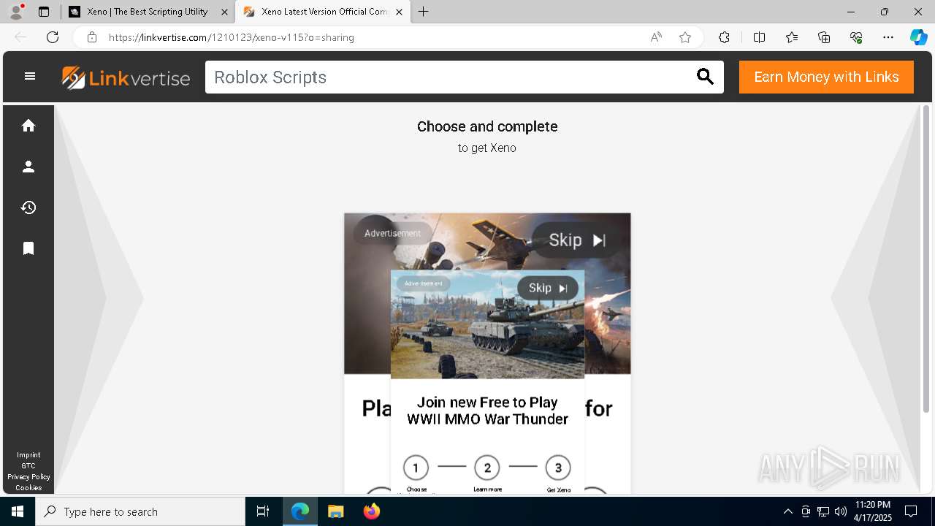Image resolution: width=935 pixels, height=526 pixels.
Task: Click the Join new Free to Play heading
Action: pos(487,411)
